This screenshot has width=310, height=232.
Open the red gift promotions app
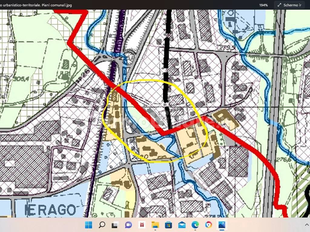[x=142, y=225]
